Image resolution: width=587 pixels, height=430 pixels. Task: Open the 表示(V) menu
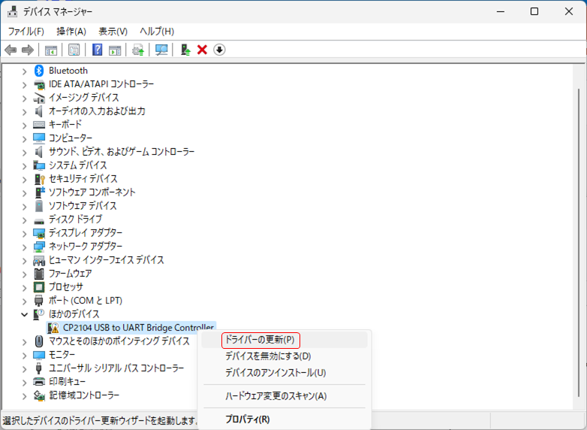[113, 31]
